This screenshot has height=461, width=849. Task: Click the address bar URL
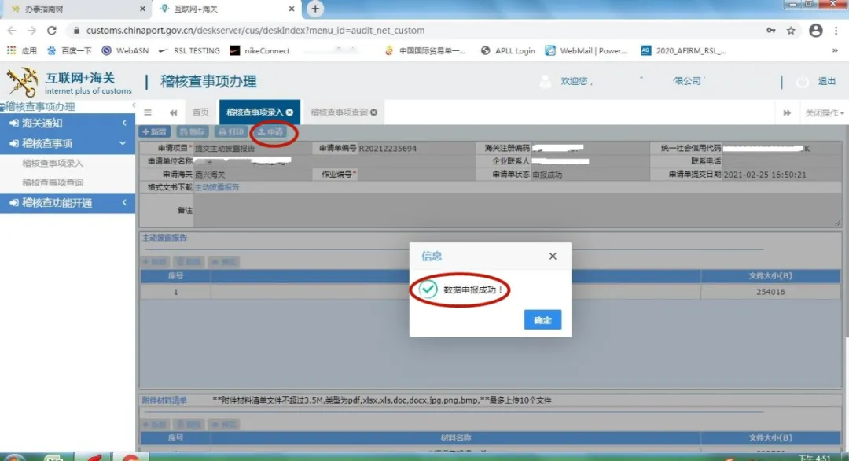pos(255,31)
